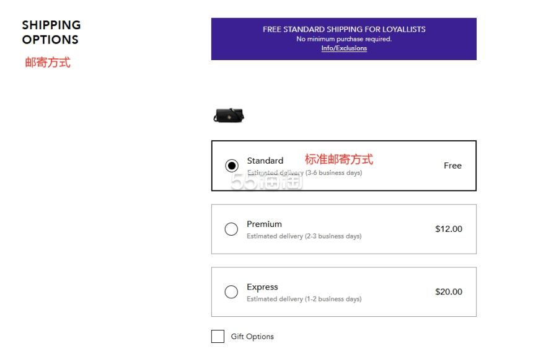Click the $20.00 Express price
This screenshot has height=364, width=533.
[449, 291]
